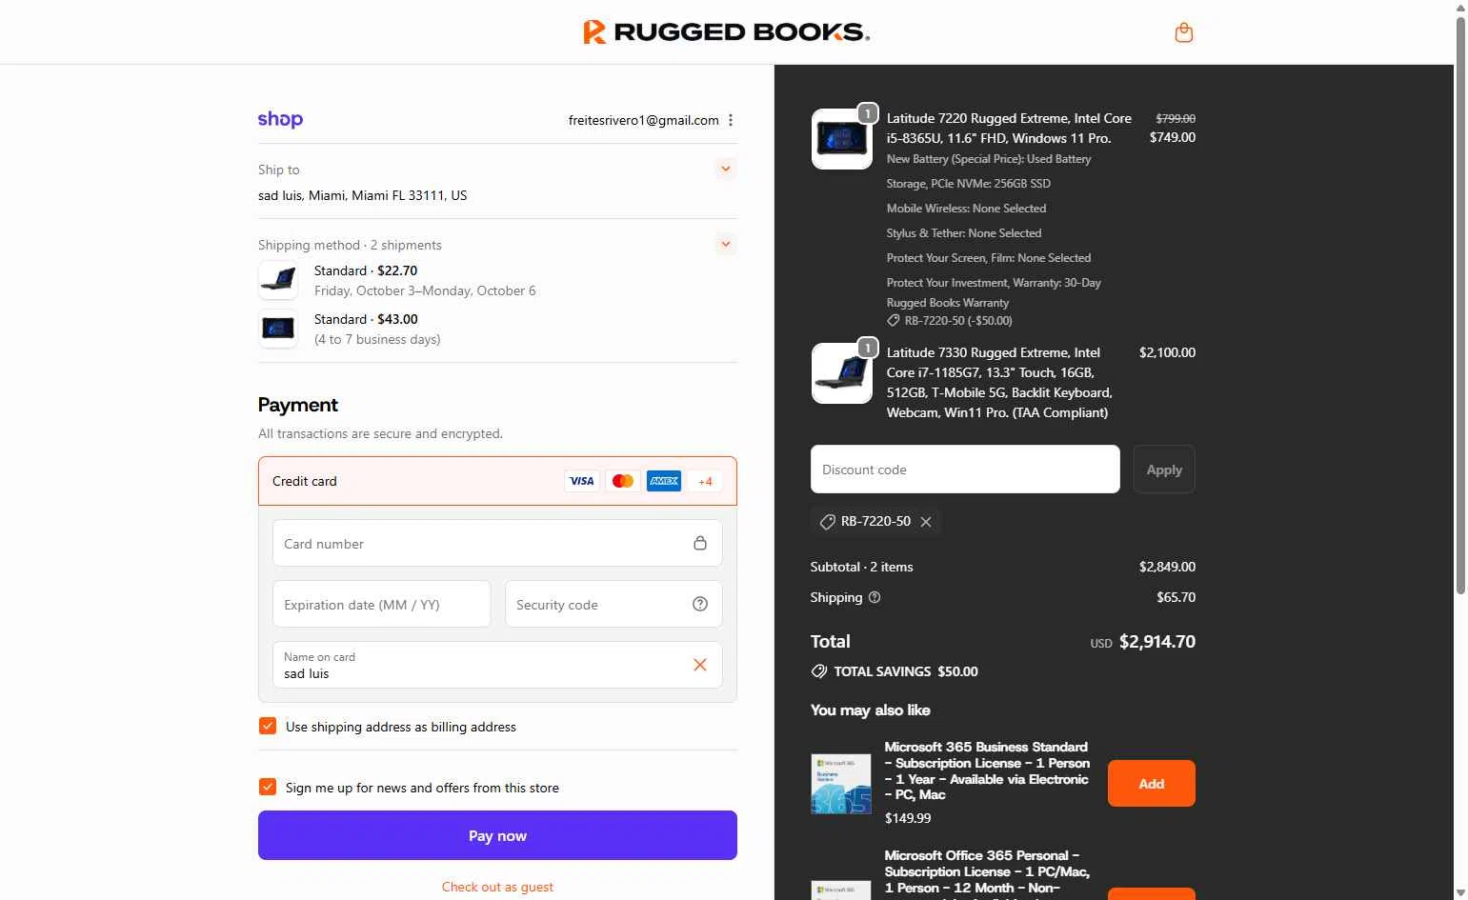This screenshot has width=1468, height=900.
Task: Apply the discount code
Action: (x=1164, y=470)
